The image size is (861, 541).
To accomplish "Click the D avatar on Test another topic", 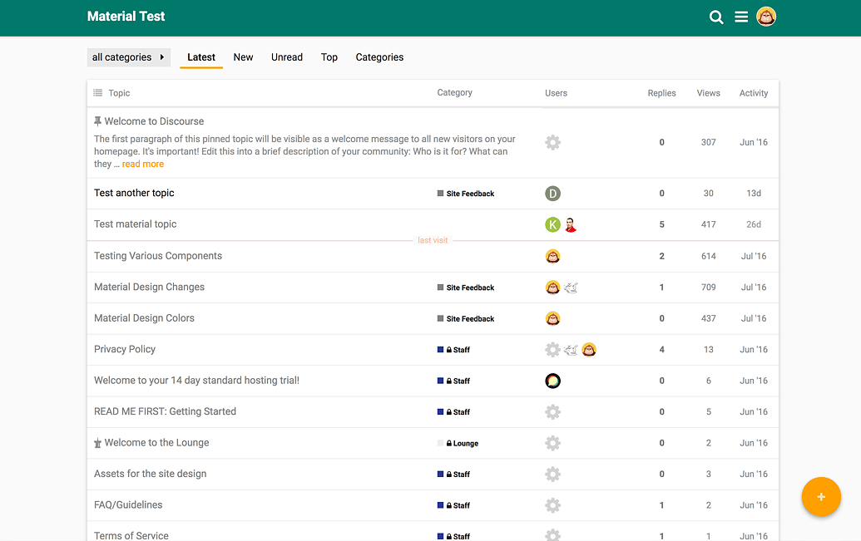I will click(x=552, y=194).
